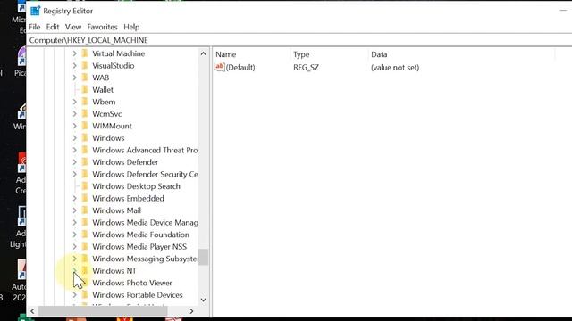Expand the WcmSvc key
Image resolution: width=572 pixels, height=321 pixels.
pos(74,113)
